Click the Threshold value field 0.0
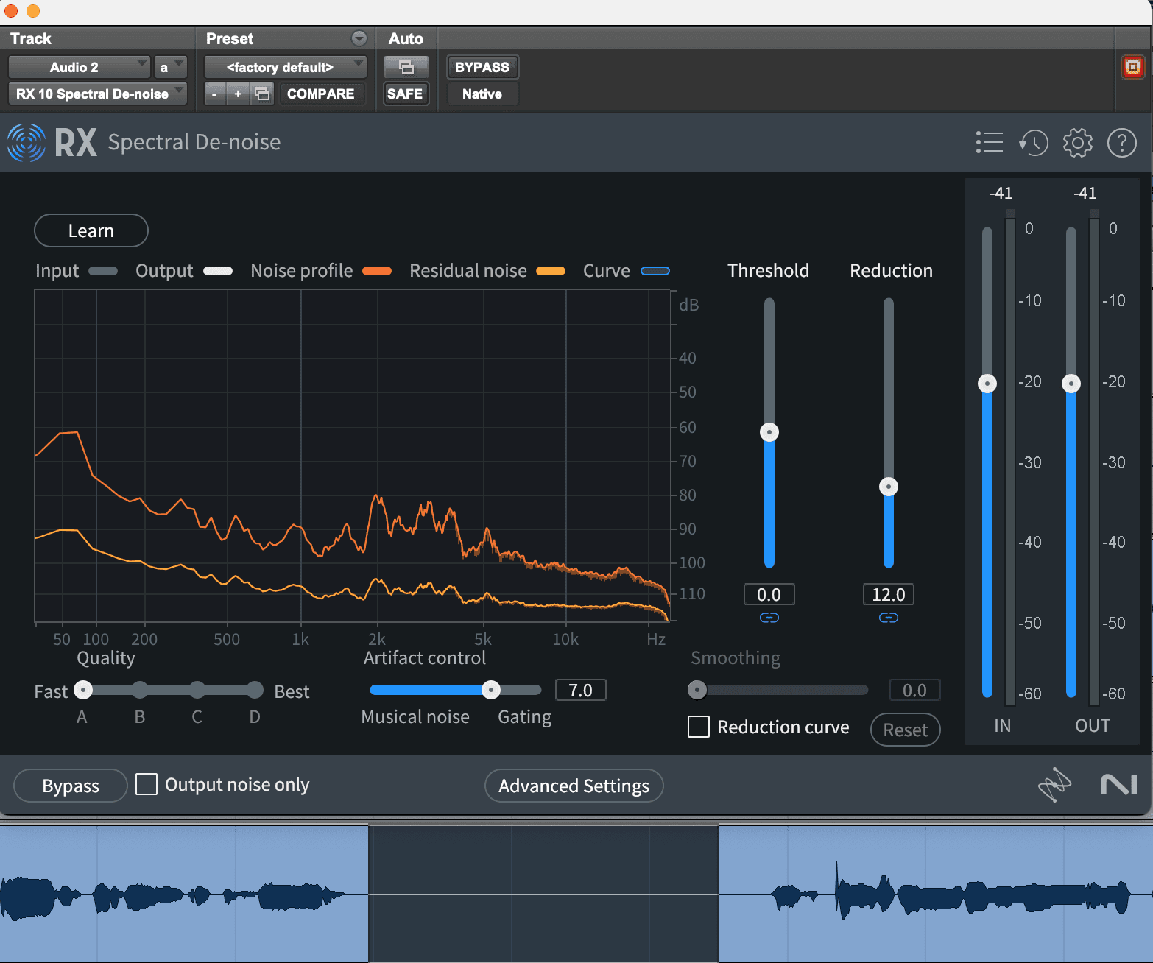 pos(769,594)
